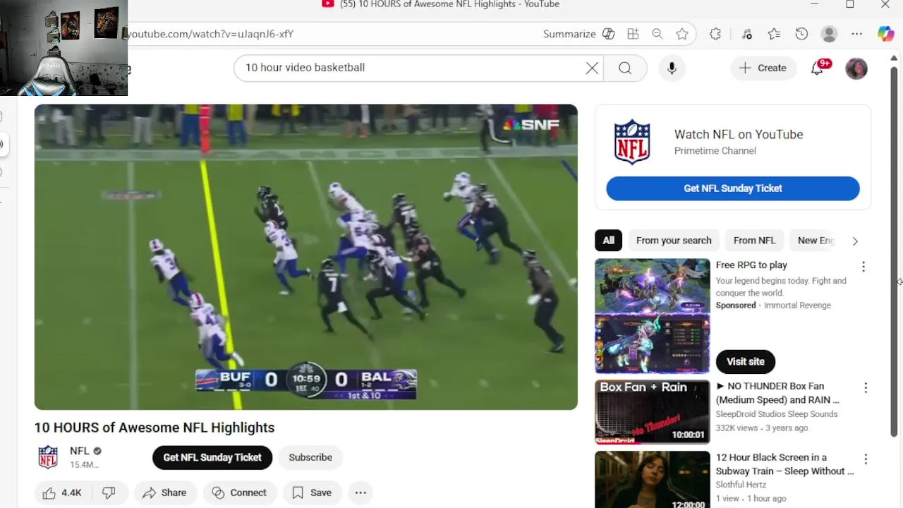Click Visit site on the sponsored ad
The height and width of the screenshot is (508, 903).
(x=746, y=361)
